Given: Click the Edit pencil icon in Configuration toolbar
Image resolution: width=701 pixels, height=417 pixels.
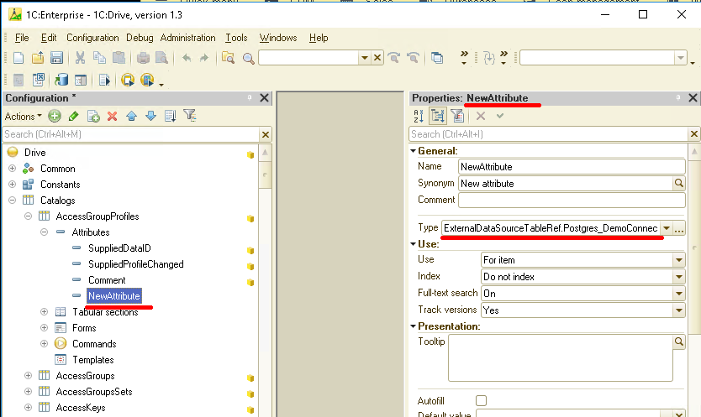Looking at the screenshot, I should point(74,117).
